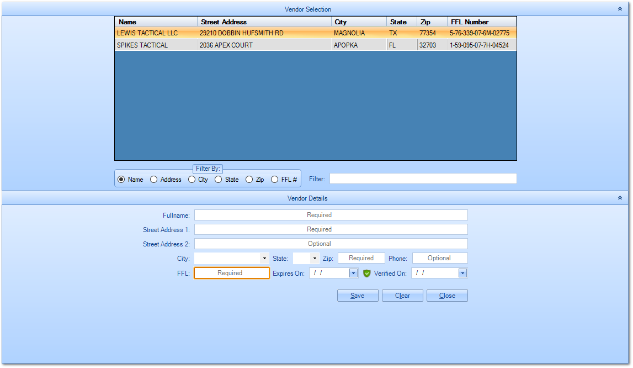Click the Fullname input field
The width and height of the screenshot is (633, 368).
(331, 215)
